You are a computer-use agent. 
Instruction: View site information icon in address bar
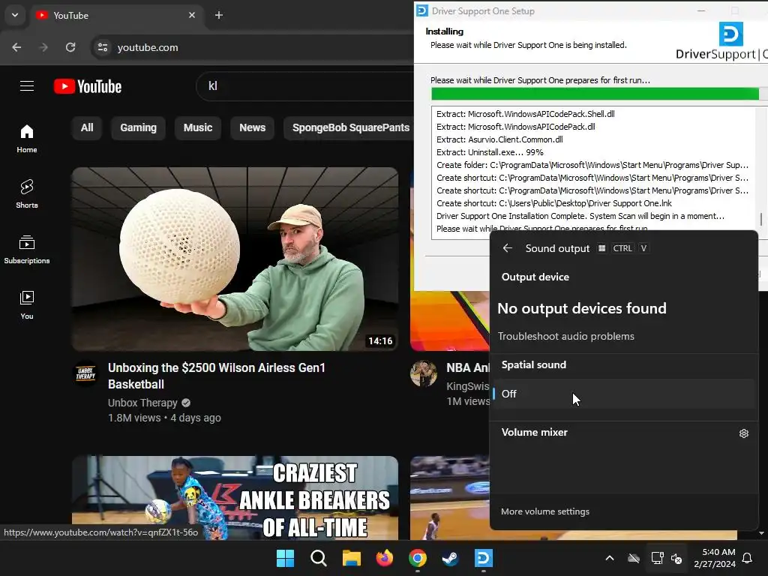[103, 47]
